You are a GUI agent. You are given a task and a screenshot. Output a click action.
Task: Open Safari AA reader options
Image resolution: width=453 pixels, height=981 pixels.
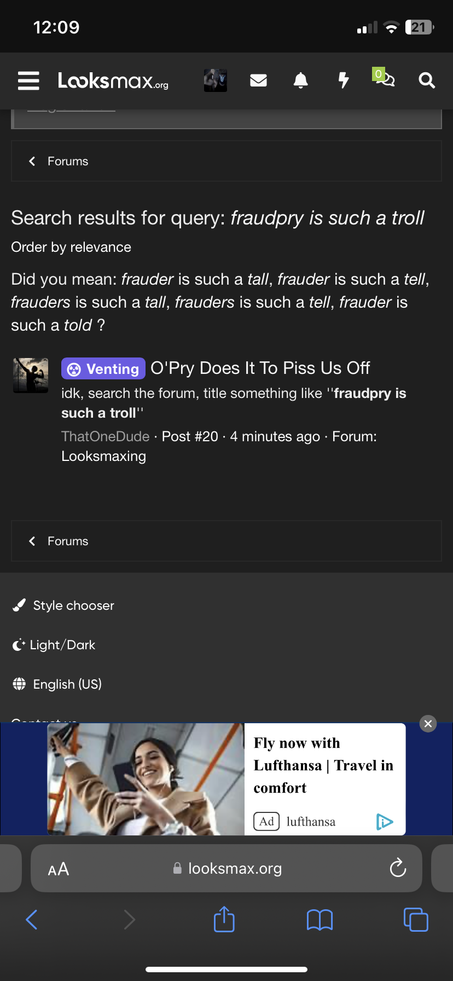pyautogui.click(x=59, y=869)
